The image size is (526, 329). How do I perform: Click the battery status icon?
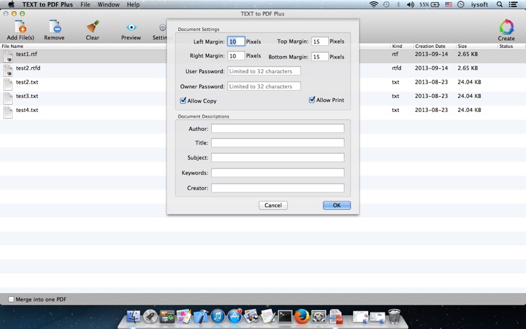pyautogui.click(x=430, y=5)
